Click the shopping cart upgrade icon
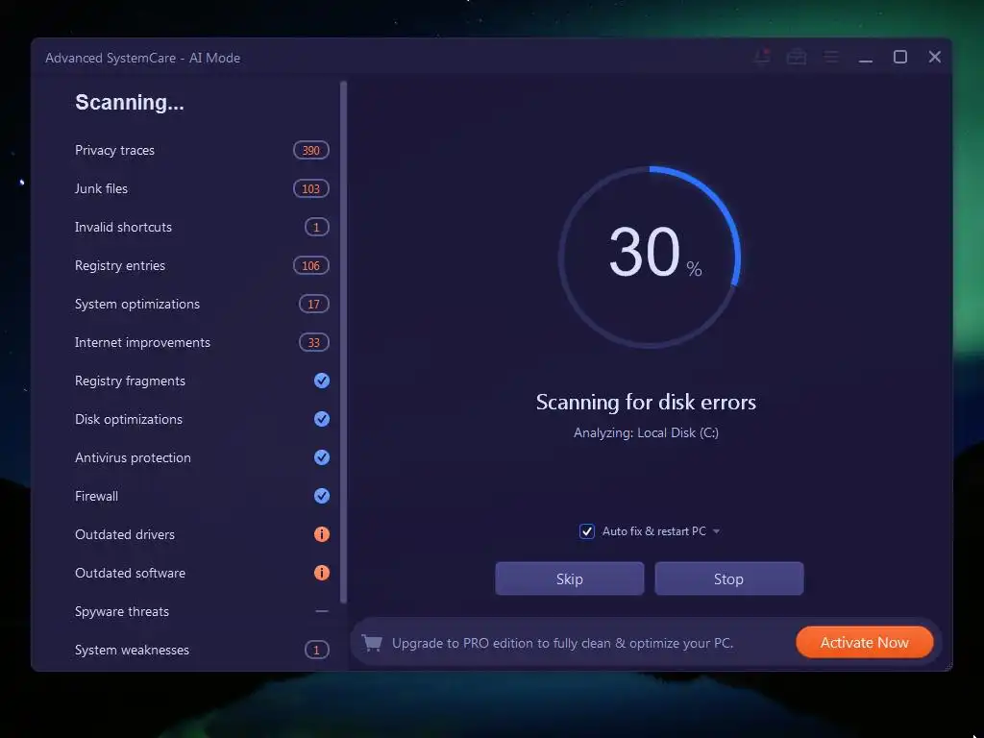Image resolution: width=984 pixels, height=738 pixels. pyautogui.click(x=372, y=643)
